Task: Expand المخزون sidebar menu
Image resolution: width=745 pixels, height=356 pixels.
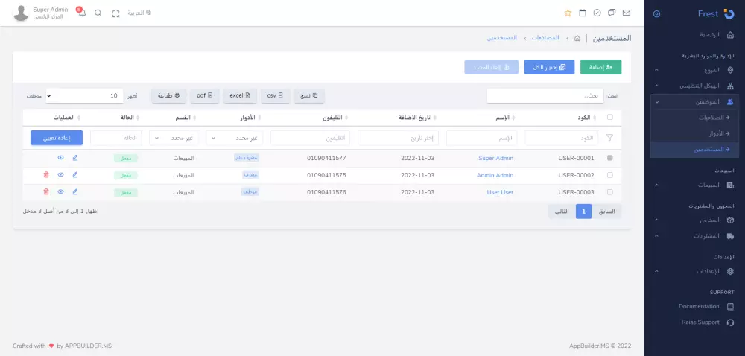Action: point(694,220)
